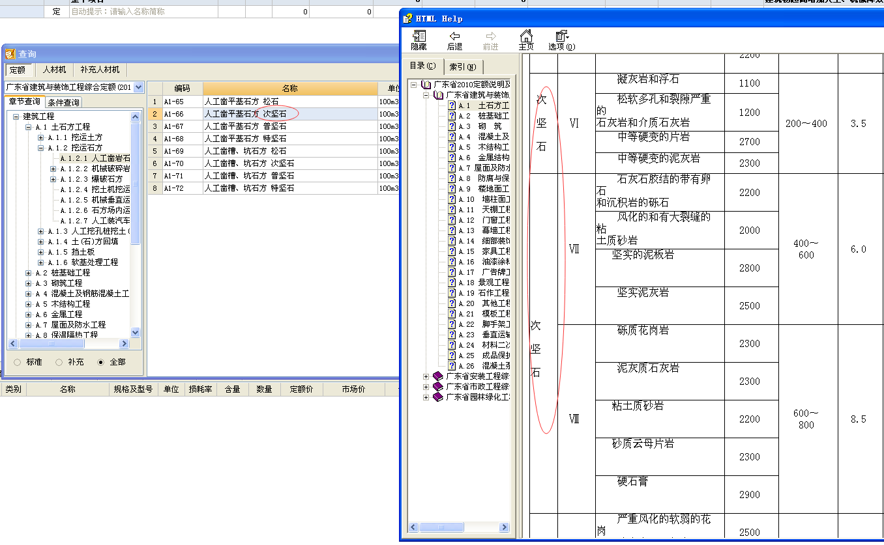Click the 市场价 column header at bottom
The height and width of the screenshot is (545, 884).
354,389
